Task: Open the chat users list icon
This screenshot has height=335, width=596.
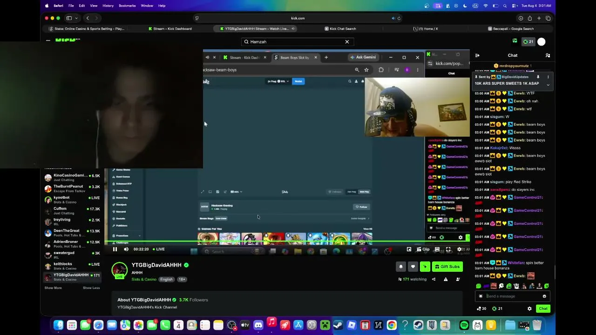Action: [548, 55]
